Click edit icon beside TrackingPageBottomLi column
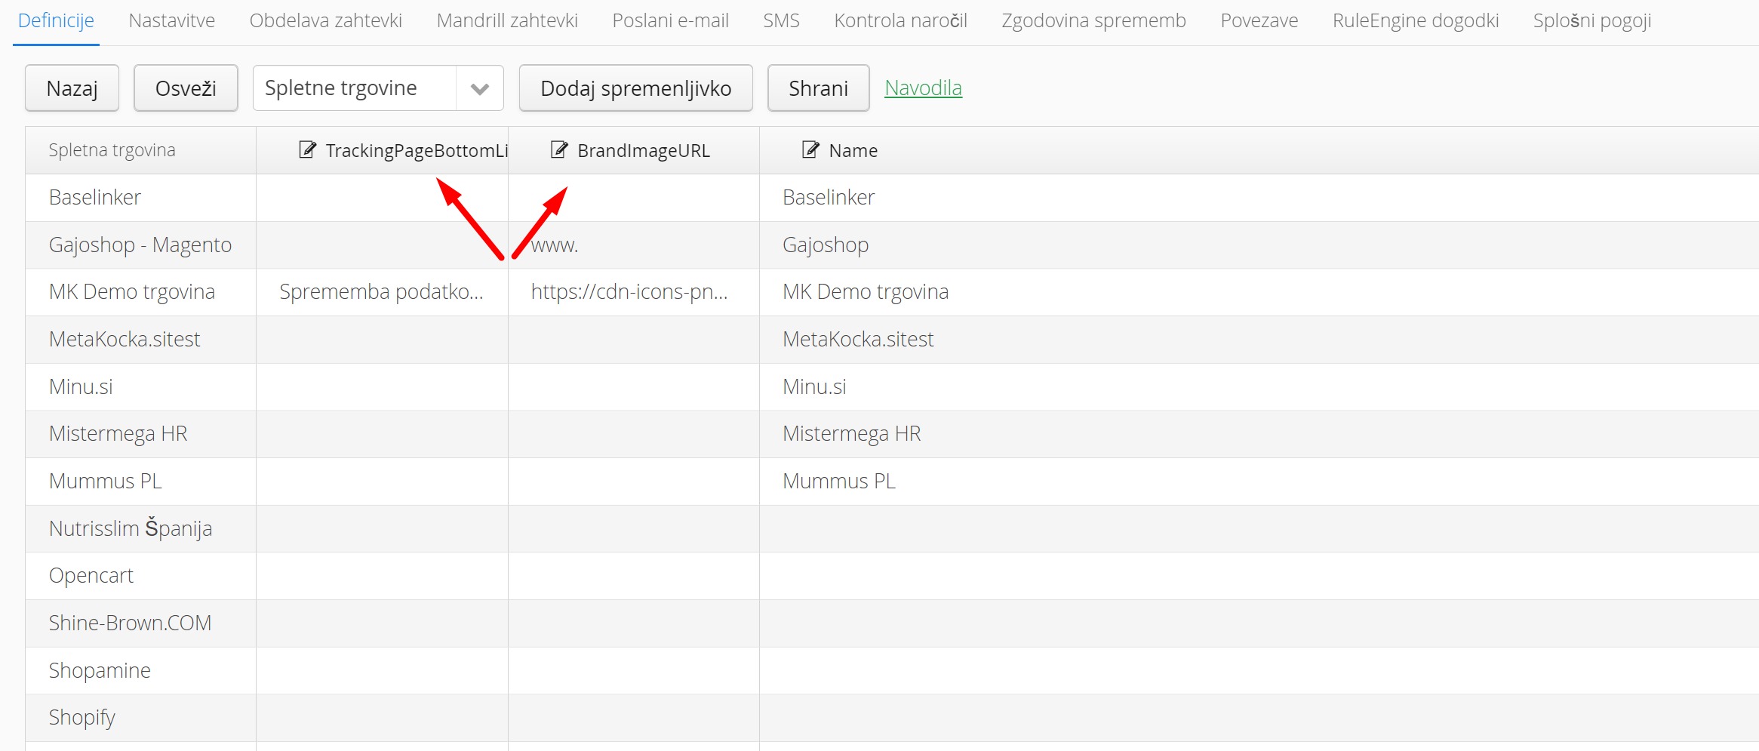This screenshot has width=1759, height=751. click(x=307, y=149)
